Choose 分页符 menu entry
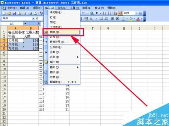 [62, 47]
